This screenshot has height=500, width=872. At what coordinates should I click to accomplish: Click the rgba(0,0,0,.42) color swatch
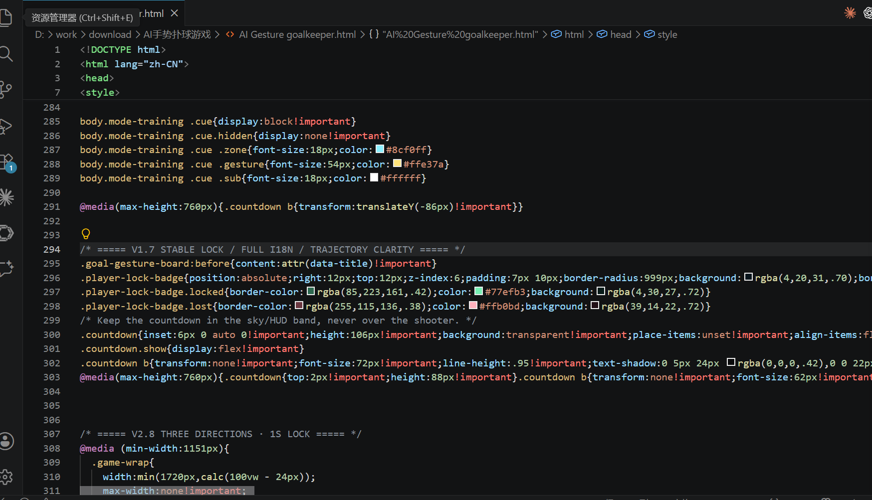(x=731, y=362)
